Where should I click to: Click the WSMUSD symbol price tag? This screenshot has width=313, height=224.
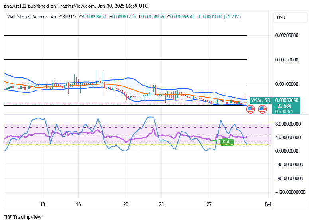click(x=260, y=100)
